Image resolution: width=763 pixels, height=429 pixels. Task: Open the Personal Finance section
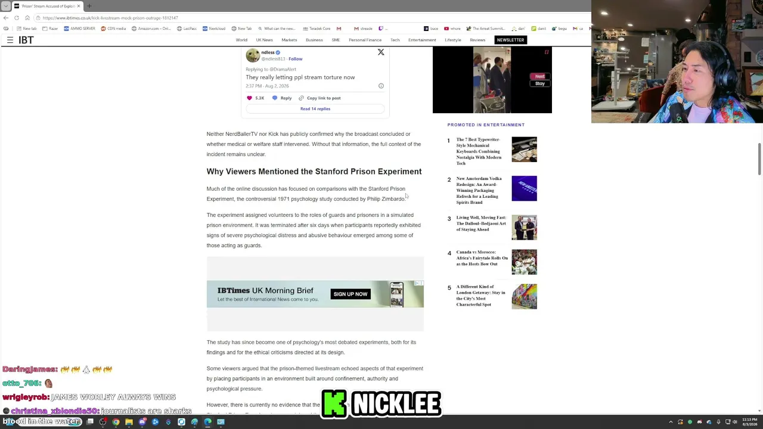point(365,40)
